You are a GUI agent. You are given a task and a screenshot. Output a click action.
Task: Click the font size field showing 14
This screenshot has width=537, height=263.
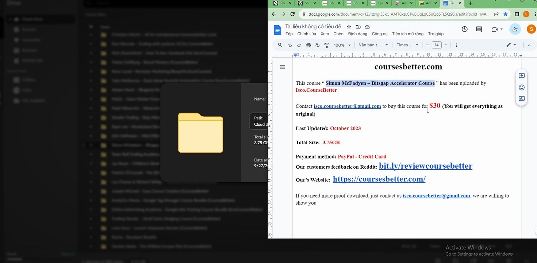437,45
